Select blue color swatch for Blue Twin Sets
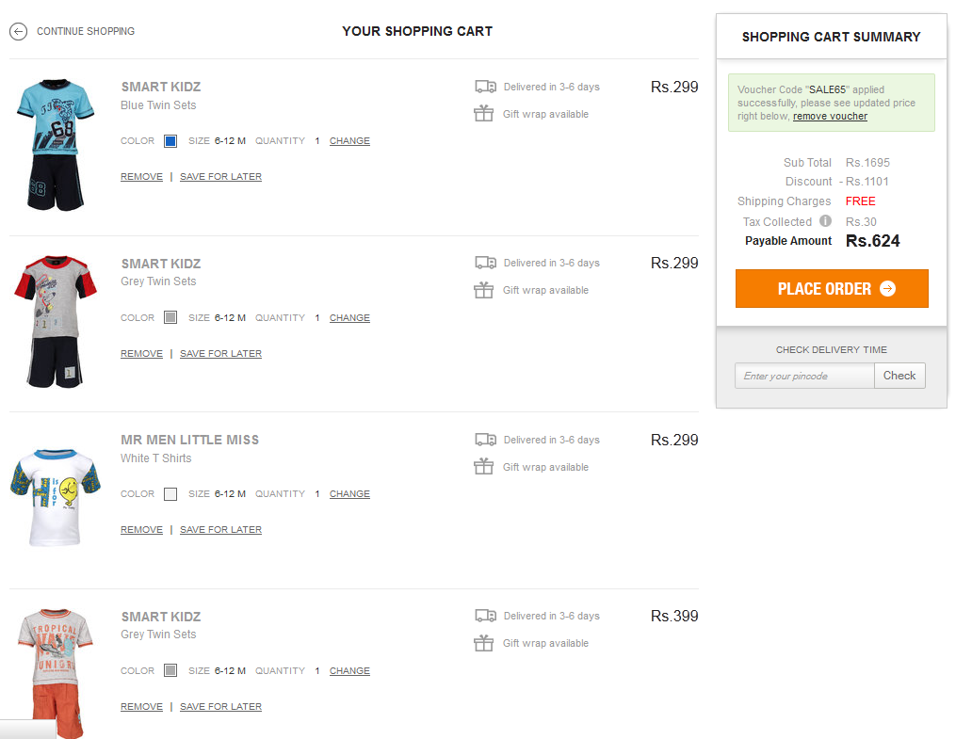 pos(170,141)
